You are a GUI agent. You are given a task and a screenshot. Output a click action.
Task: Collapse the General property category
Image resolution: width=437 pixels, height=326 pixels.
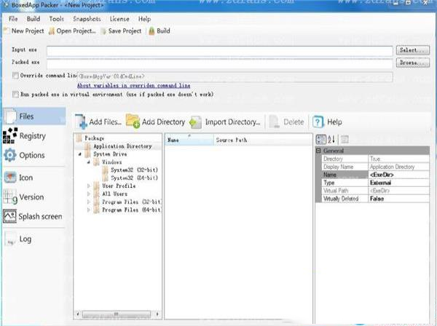[x=318, y=151]
